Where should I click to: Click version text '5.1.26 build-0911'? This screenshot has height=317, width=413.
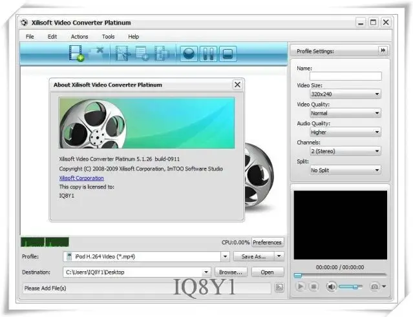click(x=158, y=159)
